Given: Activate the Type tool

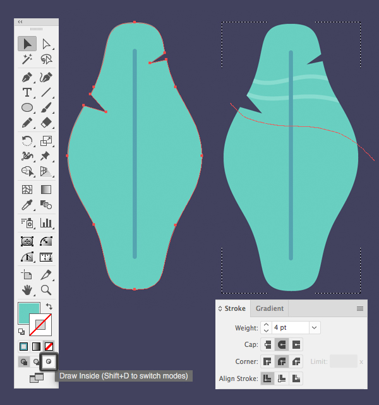Looking at the screenshot, I should (x=27, y=93).
